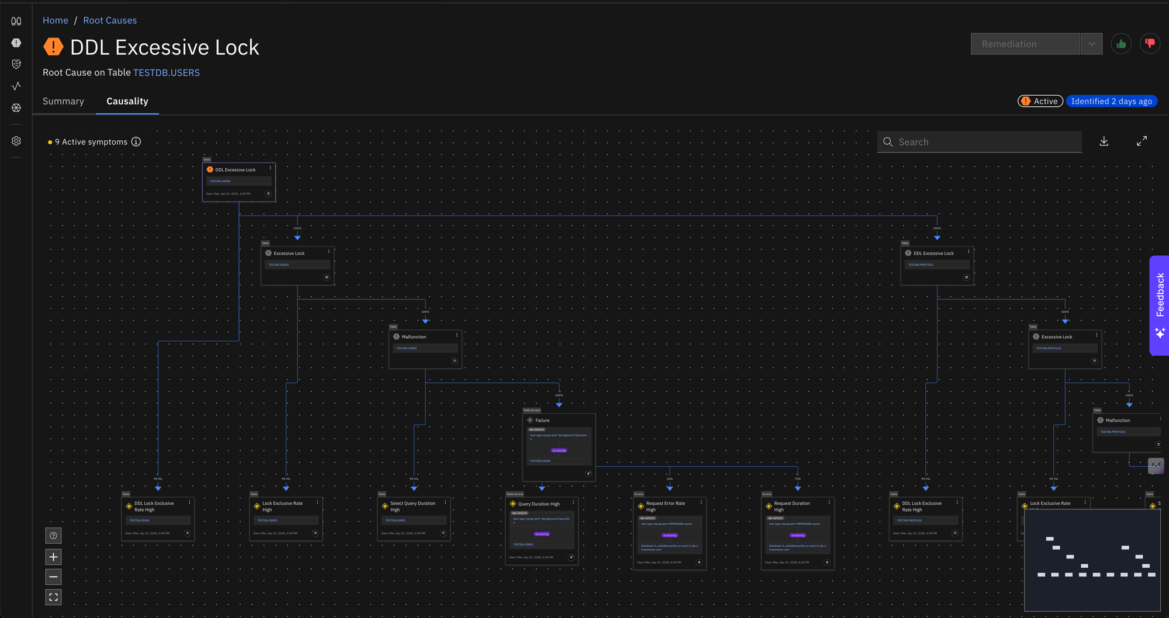Viewport: 1169px width, 618px height.
Task: Select the Causality tab
Action: [x=127, y=101]
